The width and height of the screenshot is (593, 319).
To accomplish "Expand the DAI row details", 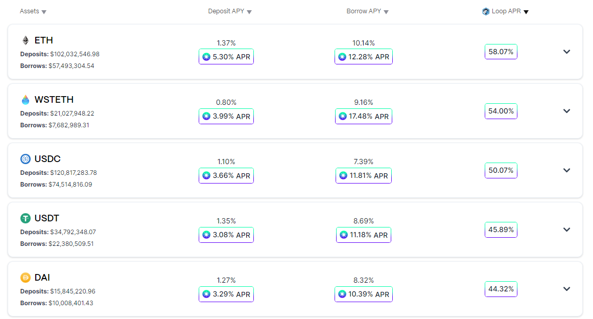I will tap(566, 289).
